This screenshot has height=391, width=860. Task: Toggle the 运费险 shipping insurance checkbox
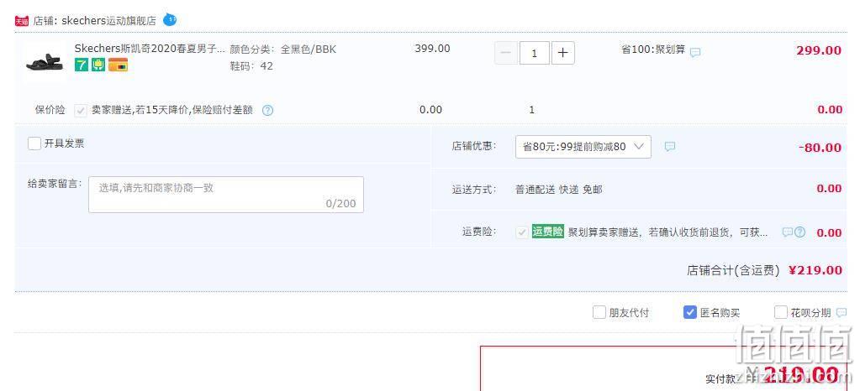tap(521, 232)
